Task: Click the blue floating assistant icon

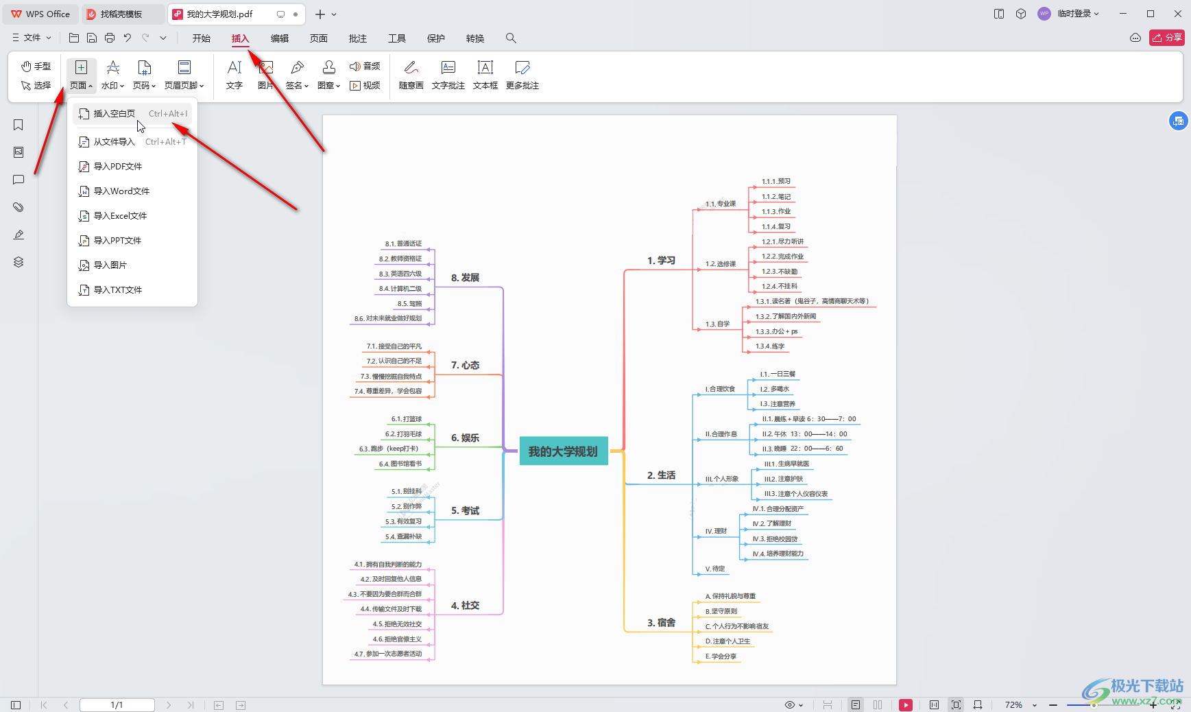Action: tap(1178, 121)
